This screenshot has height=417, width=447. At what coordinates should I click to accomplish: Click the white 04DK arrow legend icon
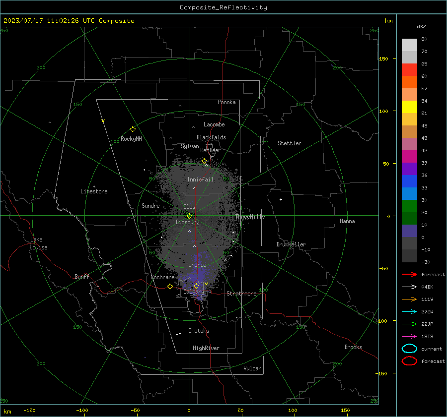[409, 287]
